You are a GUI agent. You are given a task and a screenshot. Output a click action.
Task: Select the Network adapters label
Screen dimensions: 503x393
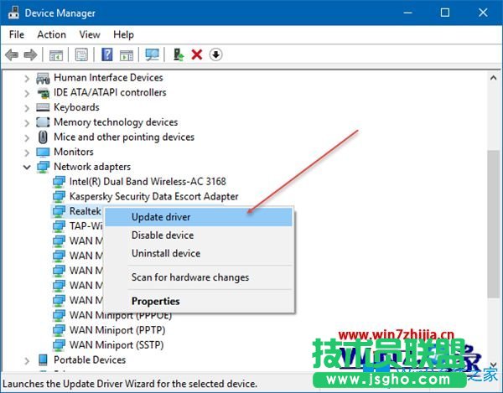92,167
